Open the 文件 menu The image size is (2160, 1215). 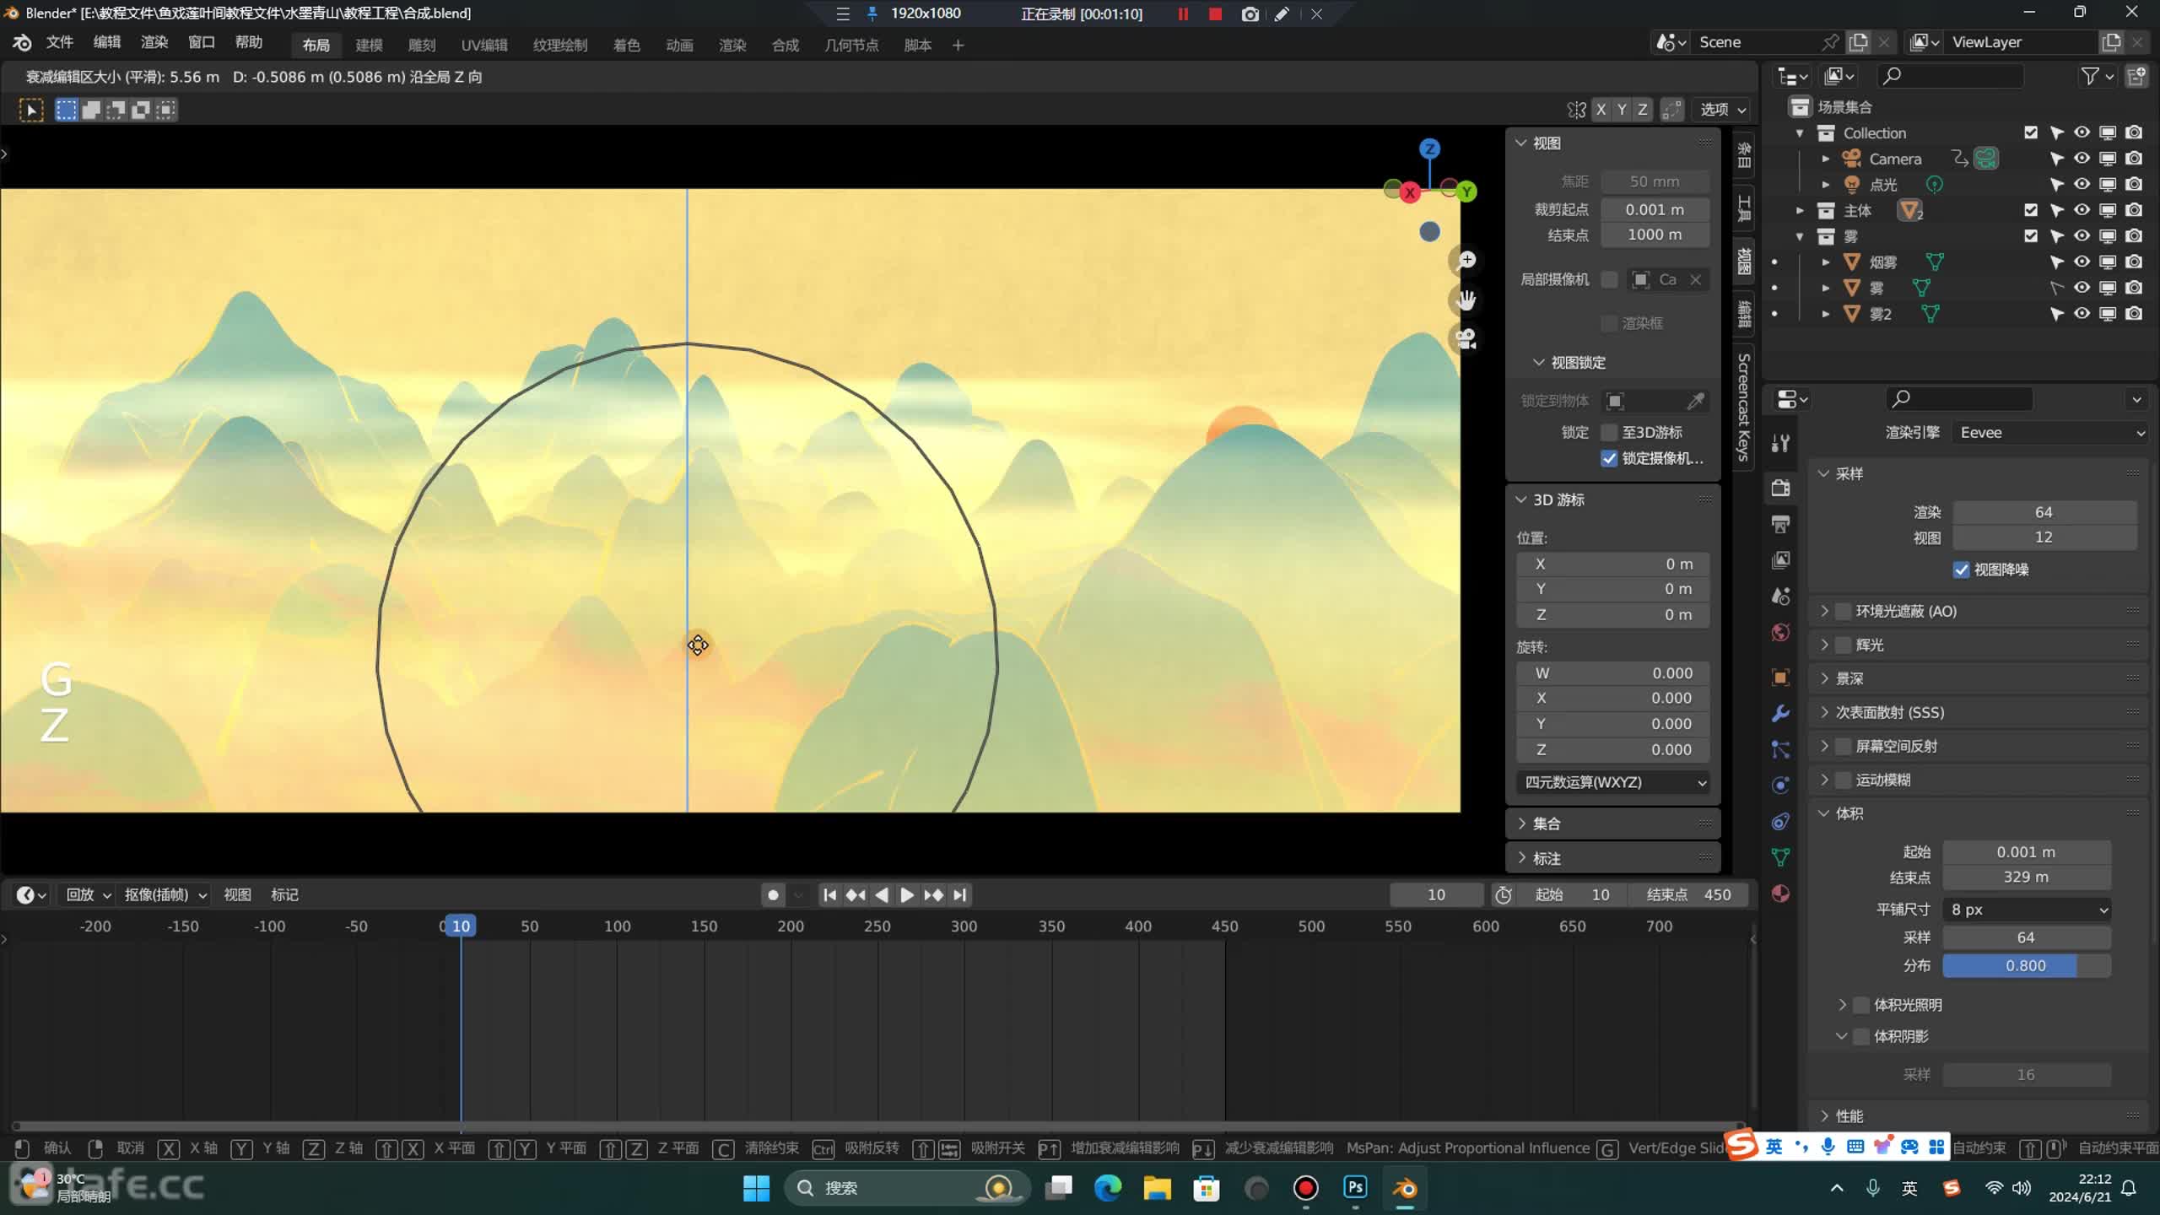click(x=59, y=42)
